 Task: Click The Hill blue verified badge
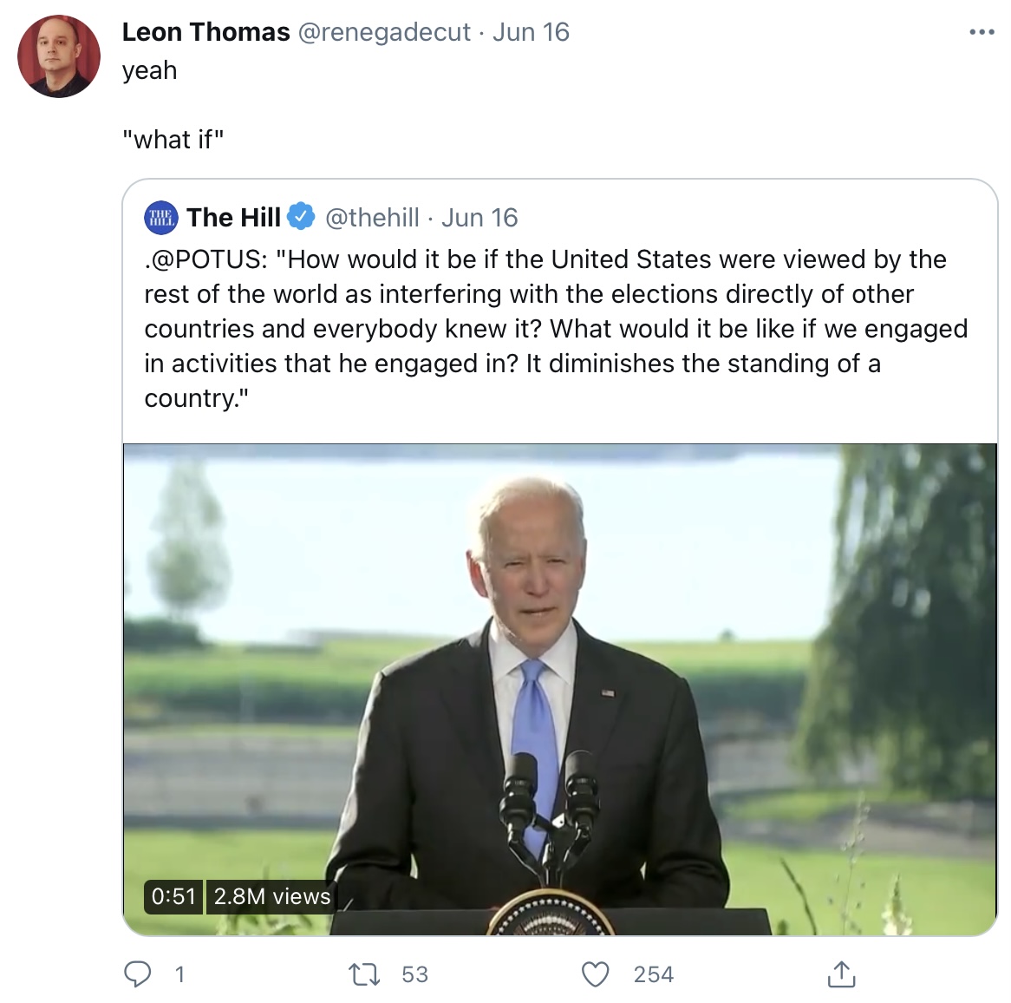[301, 217]
